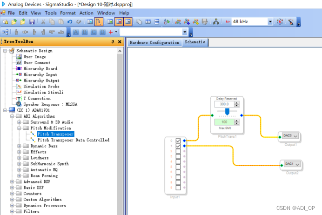Click the Copy toolbar icon

(52, 21)
